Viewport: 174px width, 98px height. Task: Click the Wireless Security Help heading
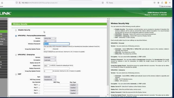[120, 23]
